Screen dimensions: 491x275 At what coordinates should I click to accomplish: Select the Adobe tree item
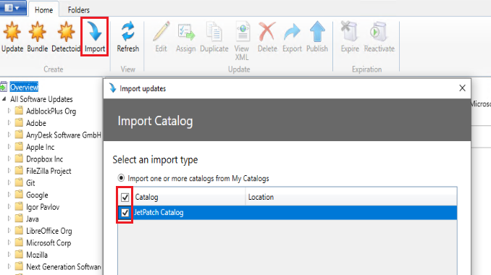(x=36, y=123)
